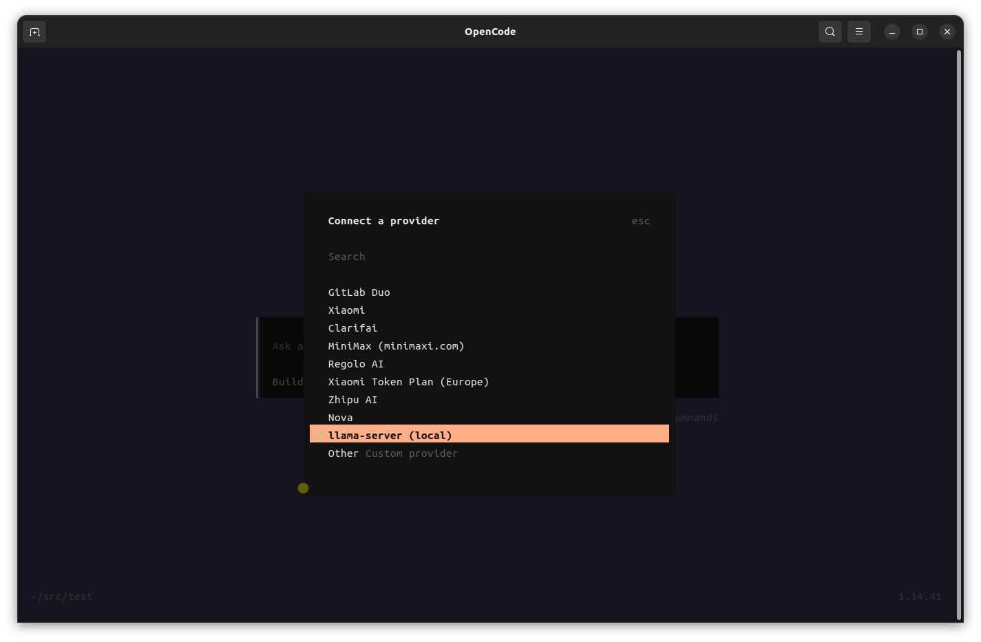This screenshot has height=642, width=981.
Task: Maximize the OpenCode window
Action: [x=919, y=32]
